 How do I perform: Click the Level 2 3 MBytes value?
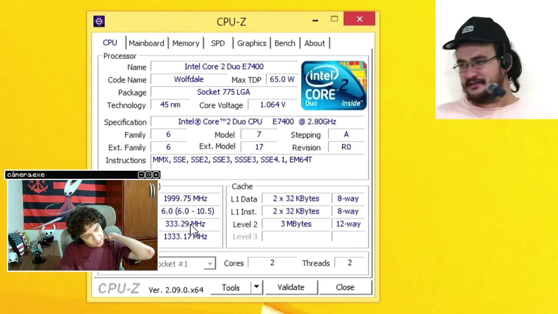296,224
